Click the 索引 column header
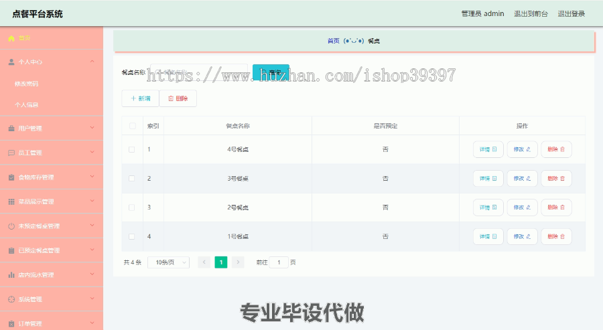This screenshot has width=603, height=330. (x=153, y=126)
